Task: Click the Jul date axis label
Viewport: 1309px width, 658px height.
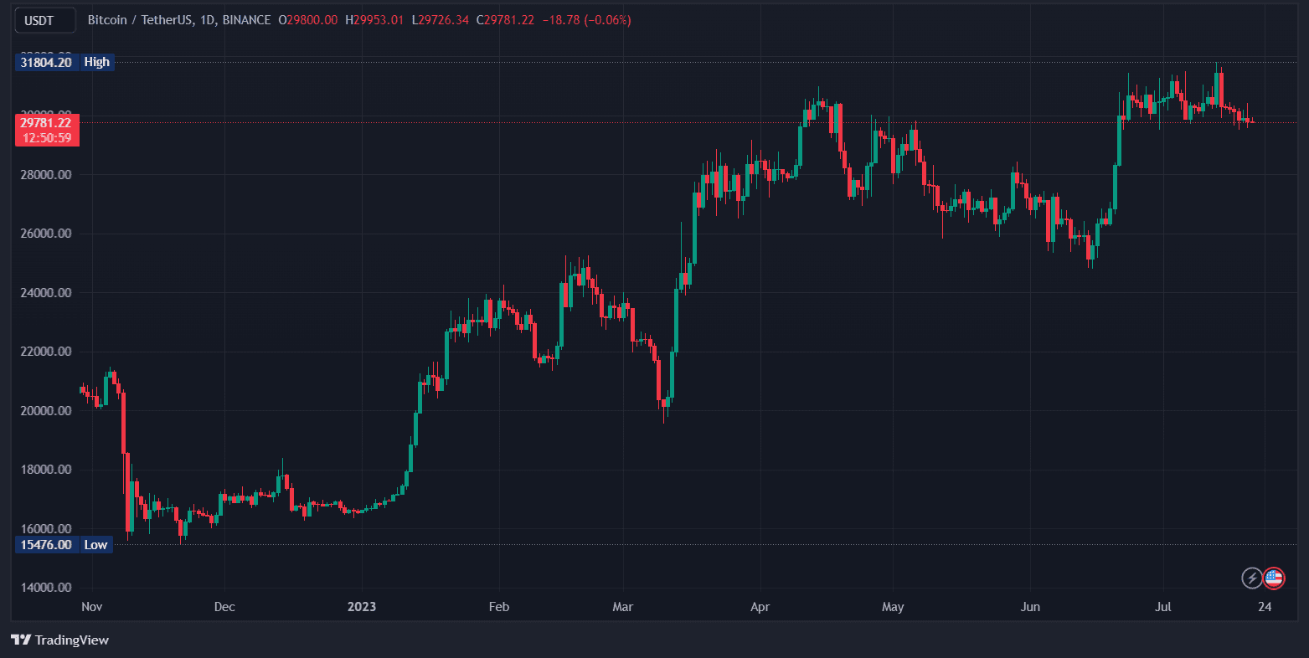Action: click(1162, 607)
